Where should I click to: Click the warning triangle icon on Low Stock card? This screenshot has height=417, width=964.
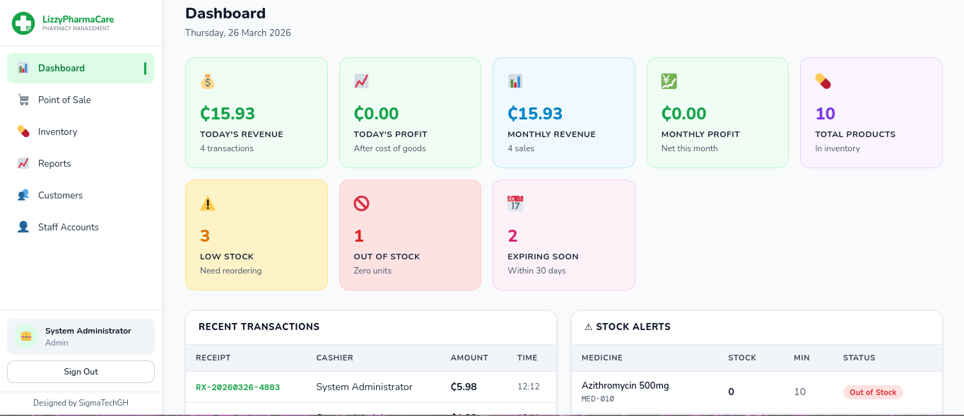pos(207,203)
